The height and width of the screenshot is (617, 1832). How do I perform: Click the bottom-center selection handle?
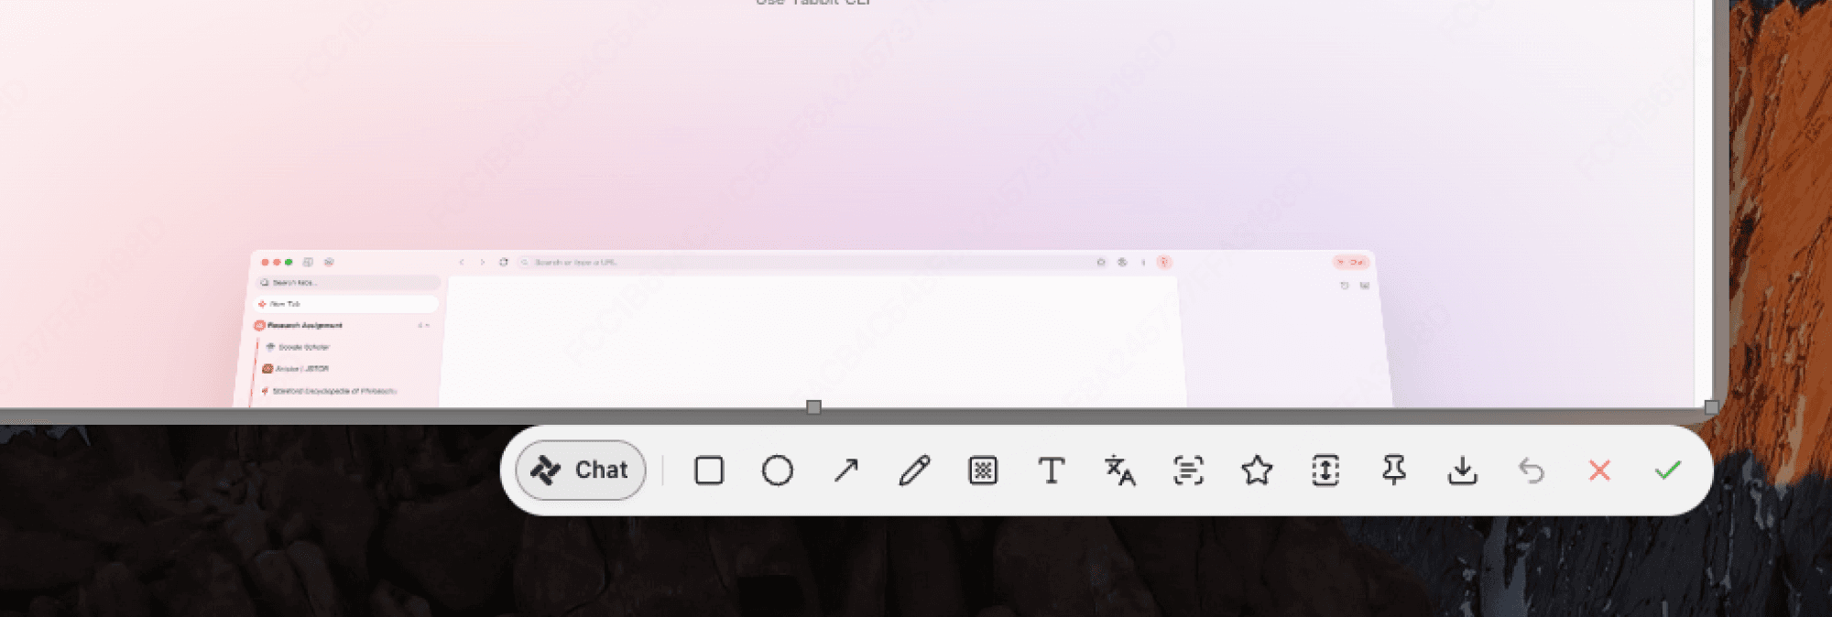pos(813,407)
